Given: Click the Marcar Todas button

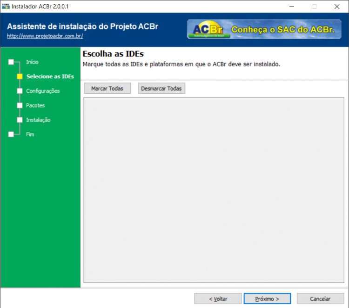Looking at the screenshot, I should pos(107,88).
